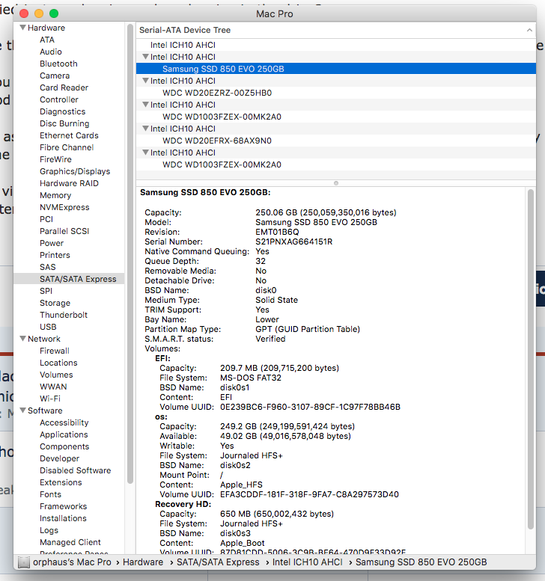The height and width of the screenshot is (581, 545).
Task: View Installations history
Action: [63, 518]
